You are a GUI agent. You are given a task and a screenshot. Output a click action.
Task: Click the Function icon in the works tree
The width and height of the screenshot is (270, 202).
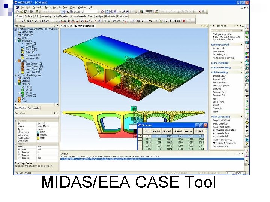(19, 78)
